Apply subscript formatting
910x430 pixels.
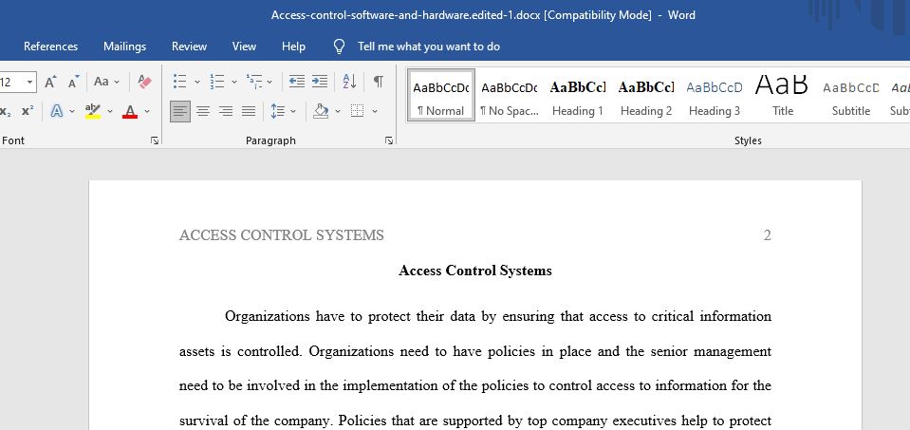tap(6, 111)
